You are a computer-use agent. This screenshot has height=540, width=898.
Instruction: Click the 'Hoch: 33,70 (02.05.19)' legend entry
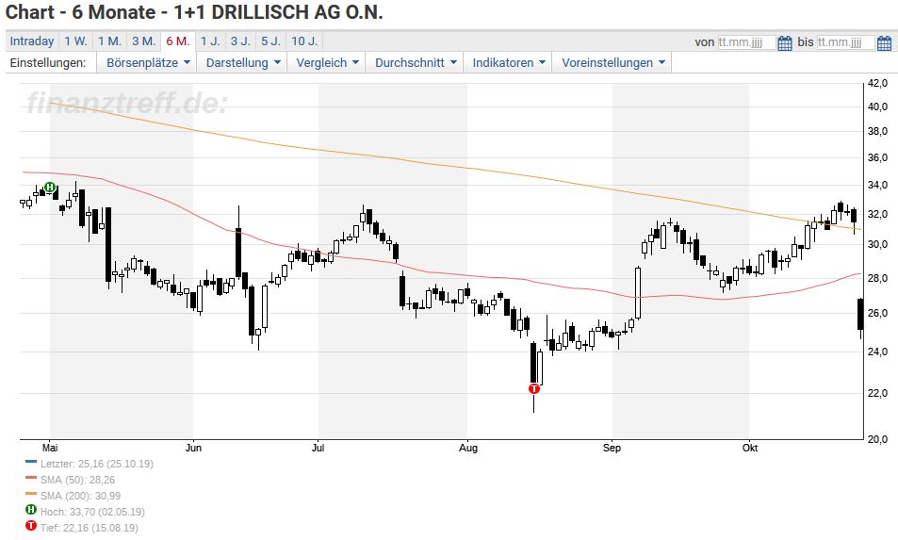[92, 512]
